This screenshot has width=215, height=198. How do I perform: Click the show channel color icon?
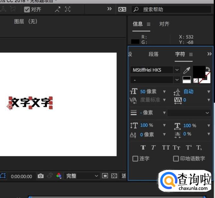point(59,176)
